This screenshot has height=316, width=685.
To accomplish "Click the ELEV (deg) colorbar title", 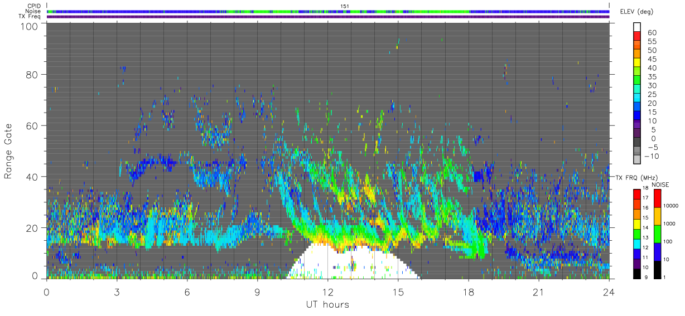I will [x=636, y=12].
